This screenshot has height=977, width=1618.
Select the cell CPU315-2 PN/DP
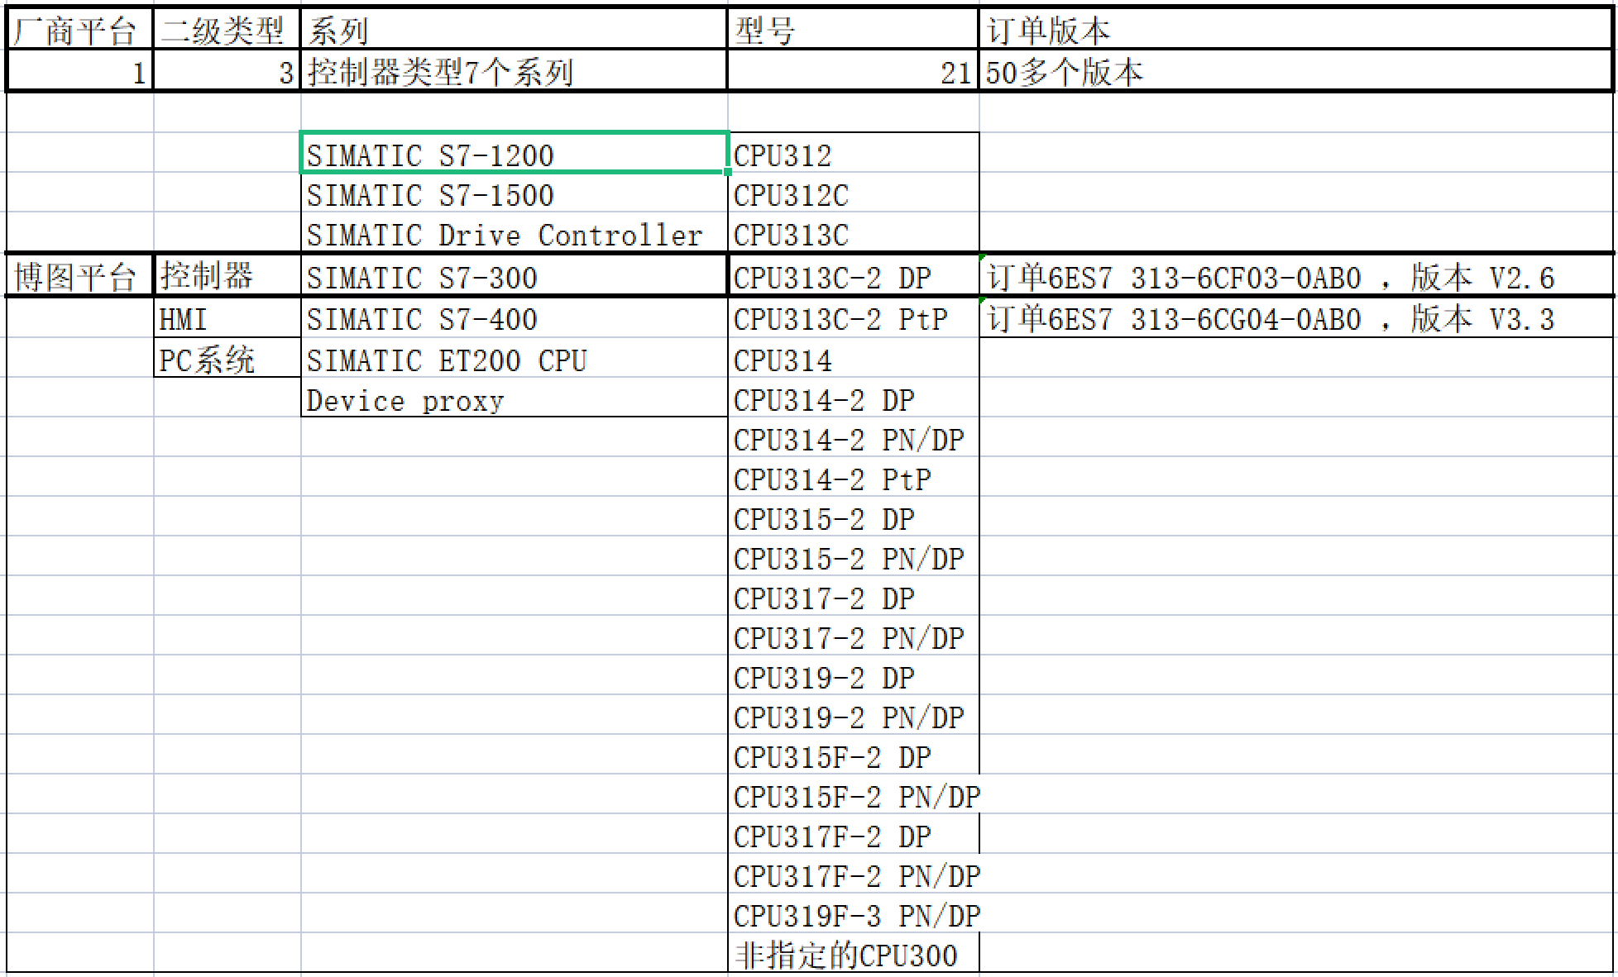point(853,556)
